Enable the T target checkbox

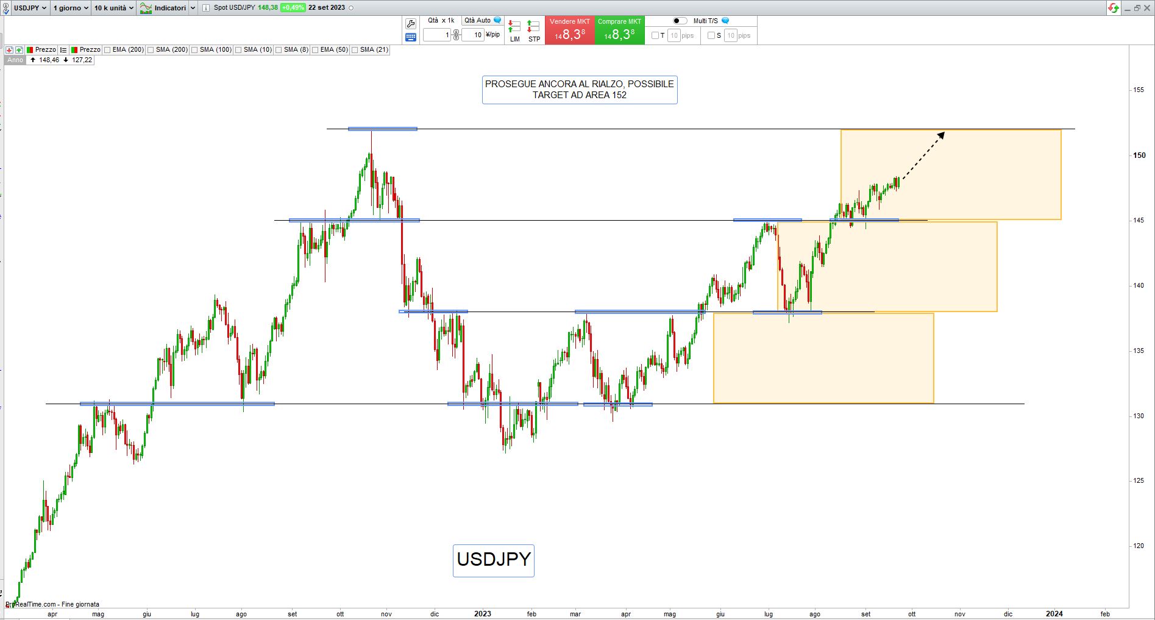click(x=655, y=35)
